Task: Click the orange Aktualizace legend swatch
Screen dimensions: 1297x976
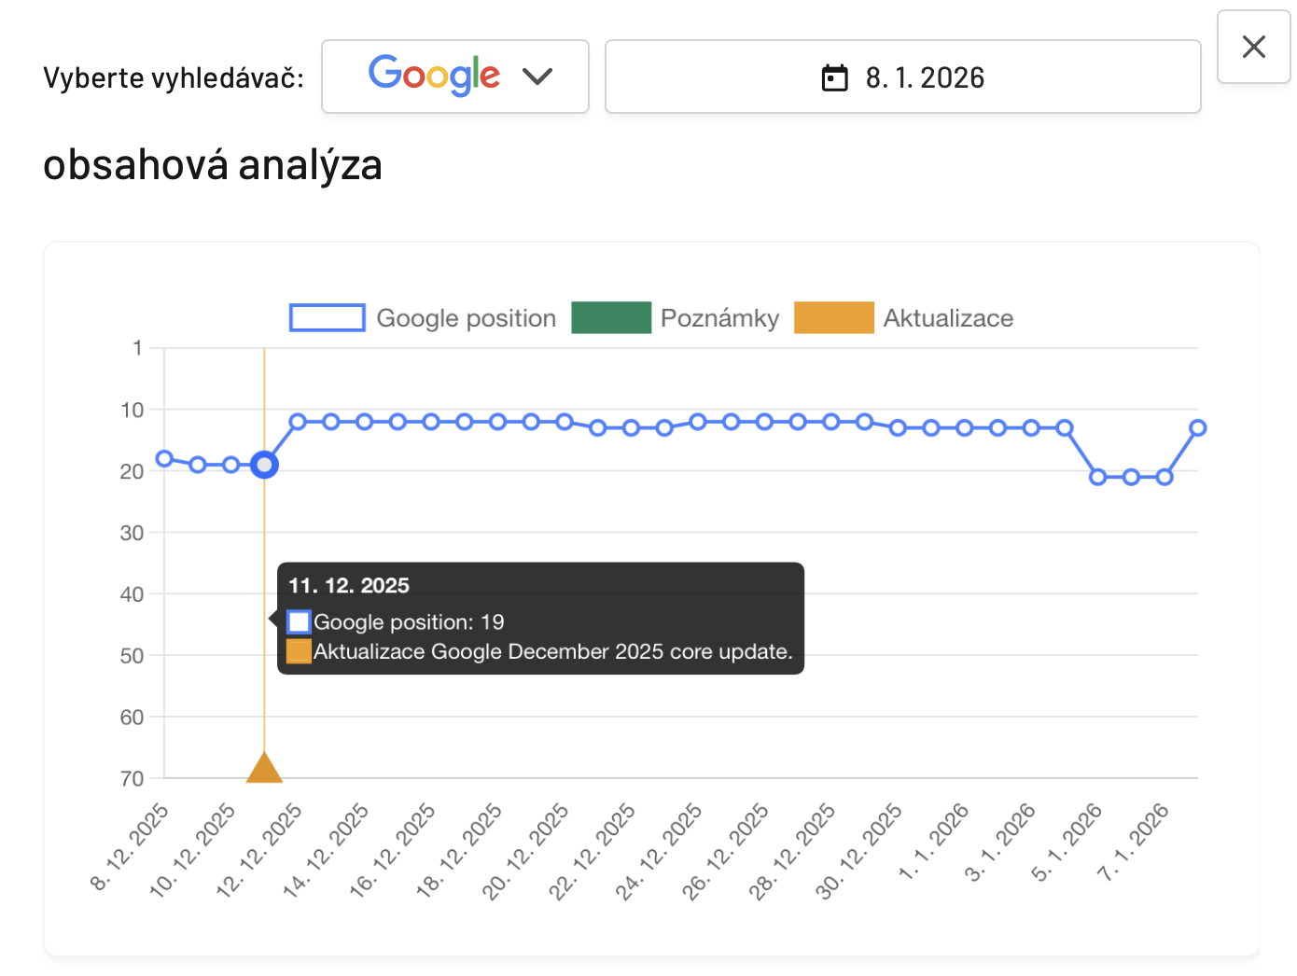Action: (834, 317)
